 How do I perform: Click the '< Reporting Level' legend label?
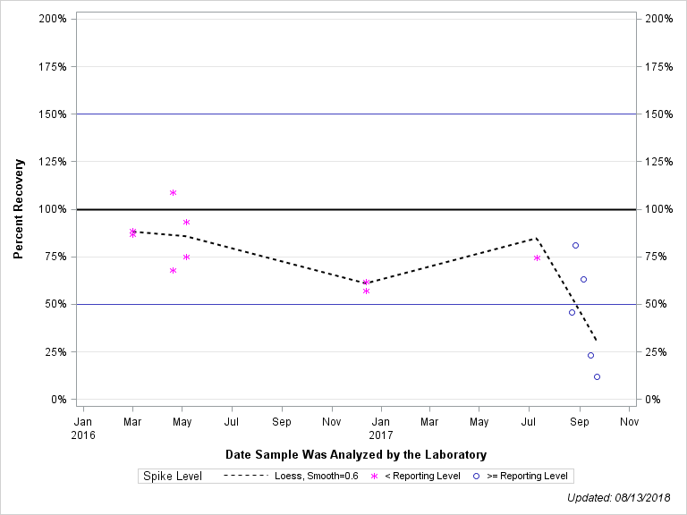[423, 476]
